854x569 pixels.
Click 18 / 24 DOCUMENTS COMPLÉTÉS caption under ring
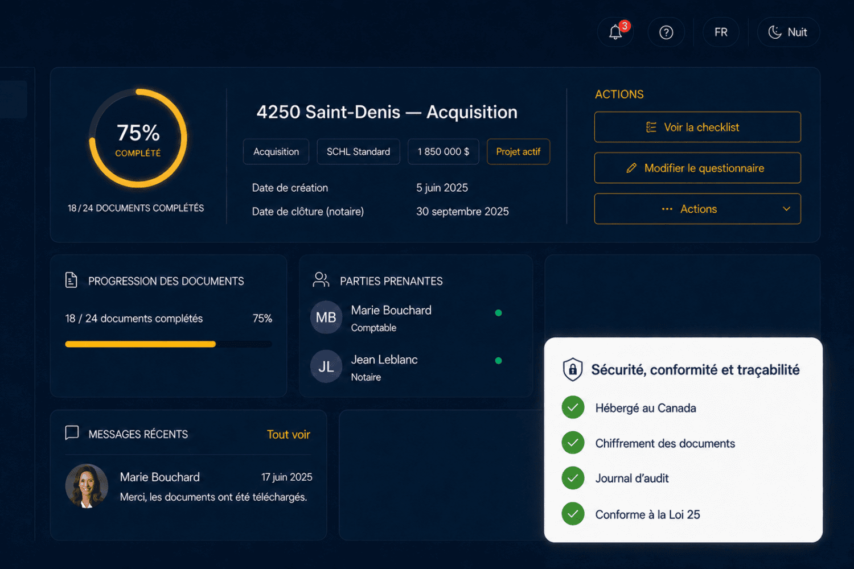pyautogui.click(x=136, y=208)
